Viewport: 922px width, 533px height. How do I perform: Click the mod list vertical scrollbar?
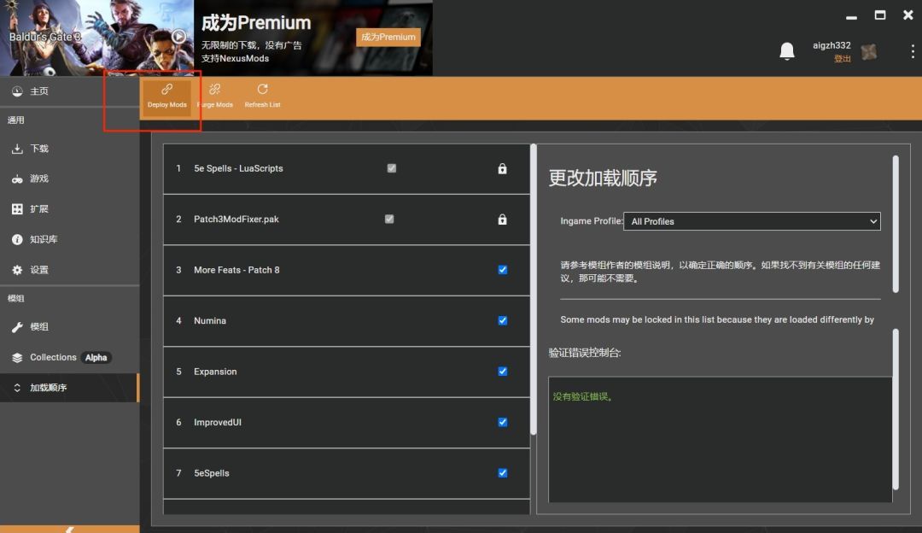coord(534,290)
